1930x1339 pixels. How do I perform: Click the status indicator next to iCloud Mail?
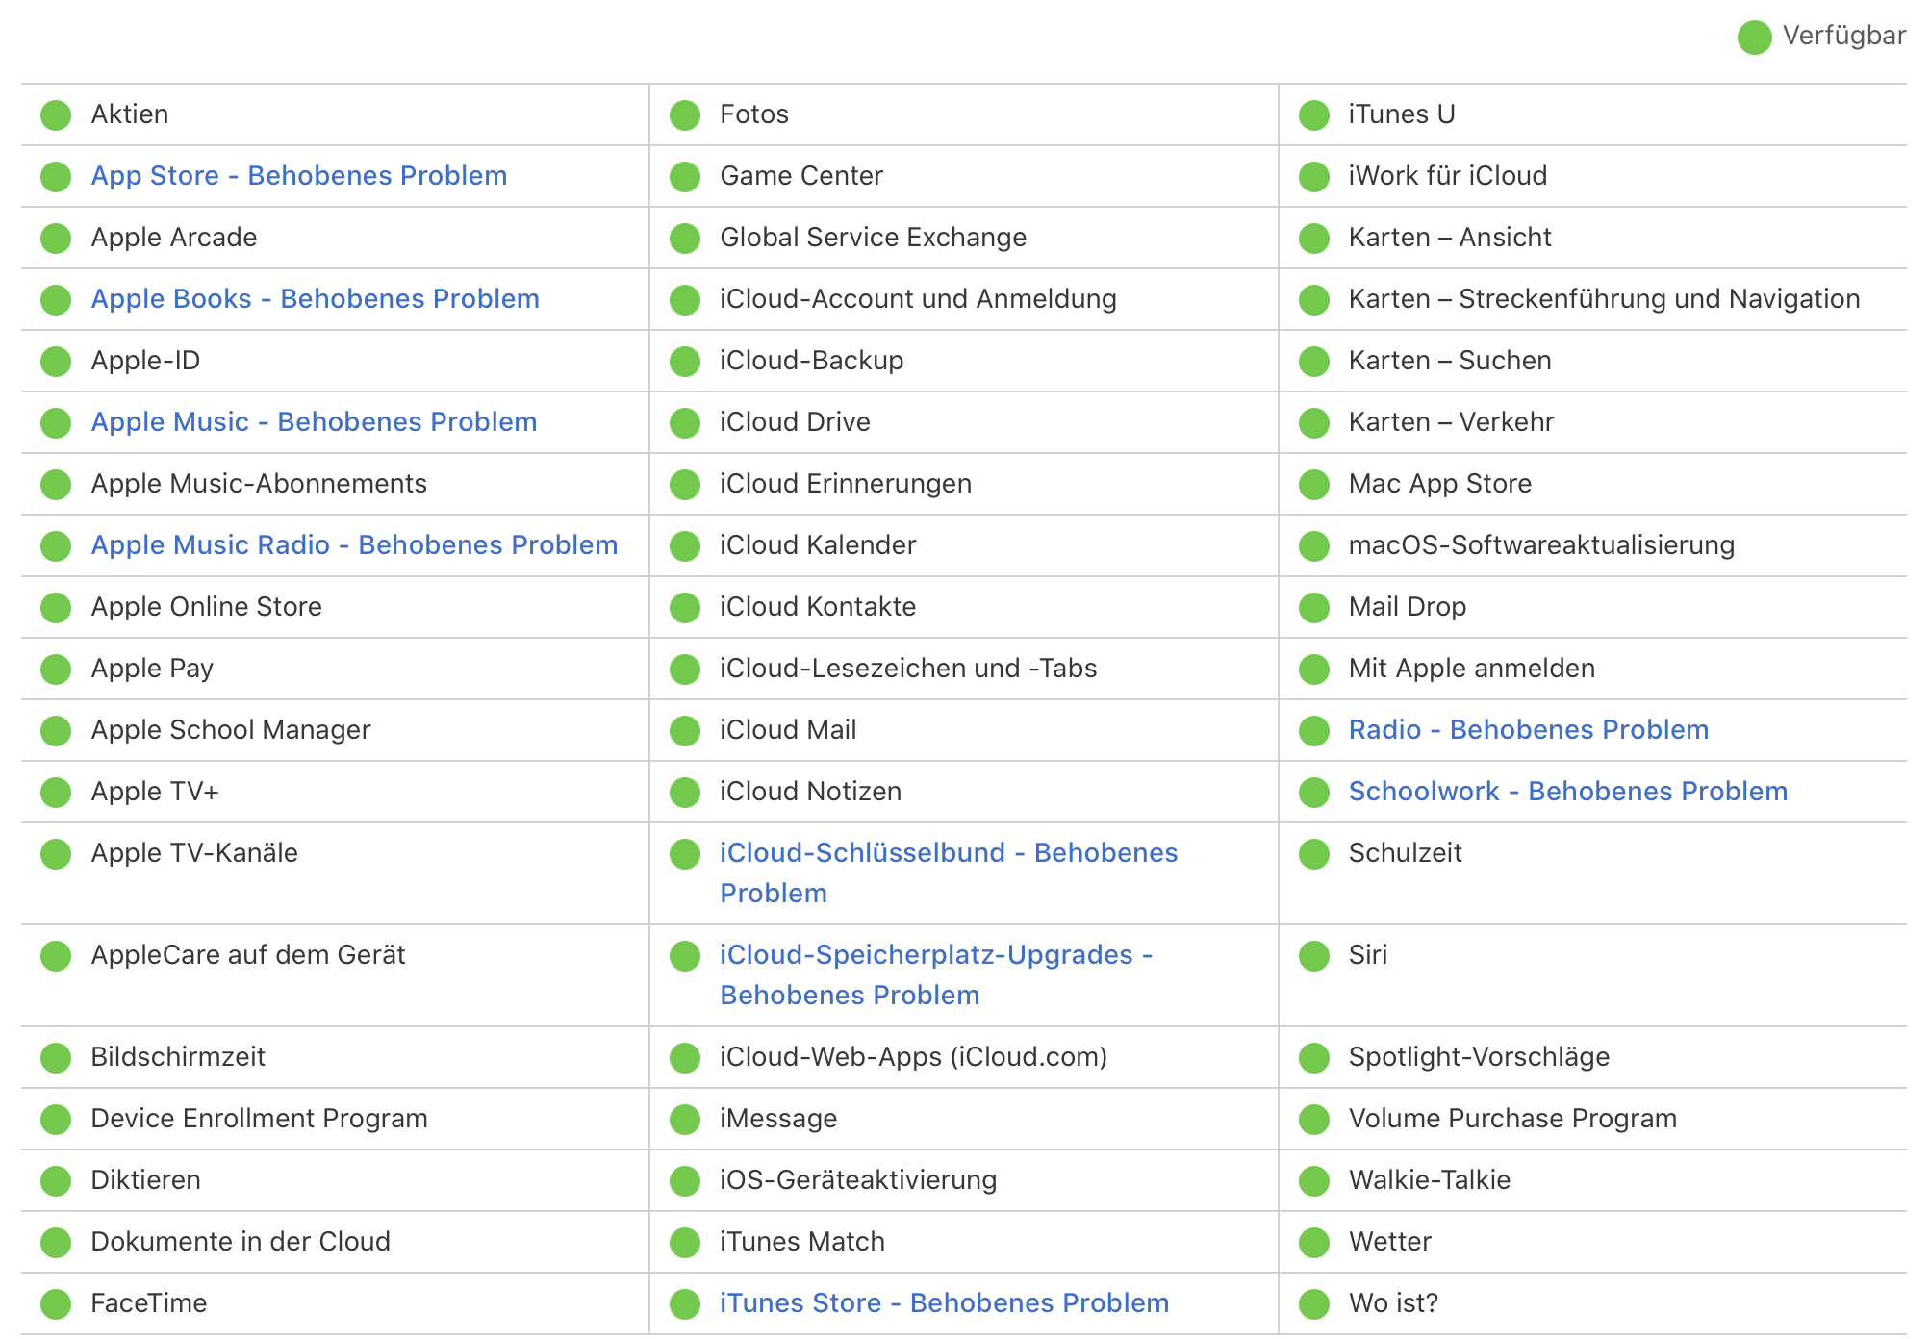(x=685, y=731)
